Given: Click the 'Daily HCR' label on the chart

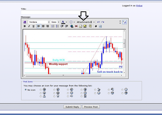Looking at the screenshot, I should [59, 60].
